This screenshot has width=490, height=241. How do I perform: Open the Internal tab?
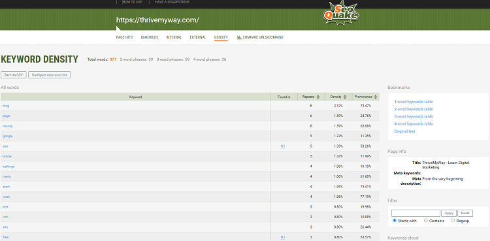pos(174,37)
